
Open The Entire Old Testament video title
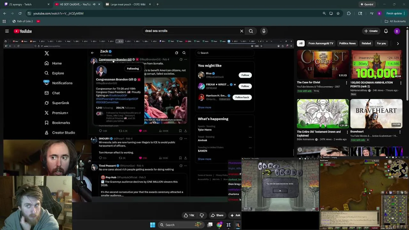click(319, 133)
